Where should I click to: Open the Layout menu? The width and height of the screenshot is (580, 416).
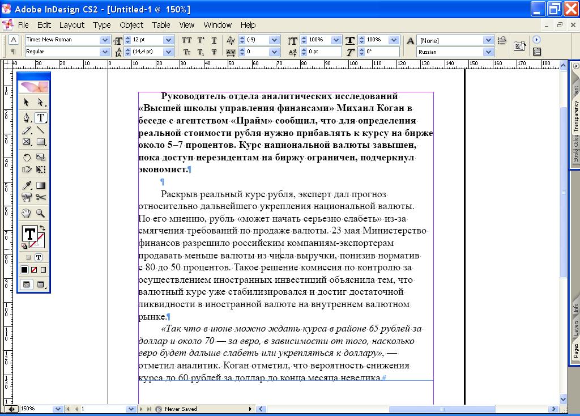pyautogui.click(x=72, y=25)
